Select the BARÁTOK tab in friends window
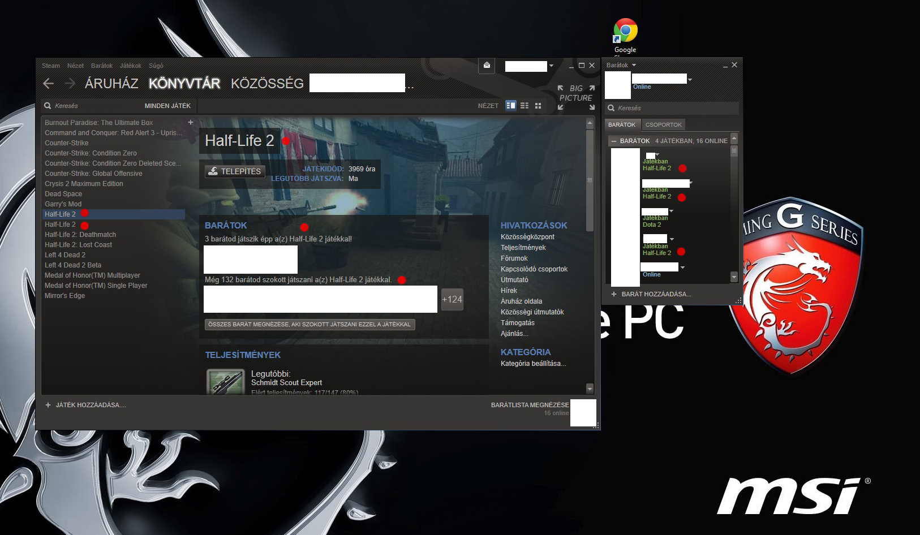The height and width of the screenshot is (535, 920). coord(622,124)
